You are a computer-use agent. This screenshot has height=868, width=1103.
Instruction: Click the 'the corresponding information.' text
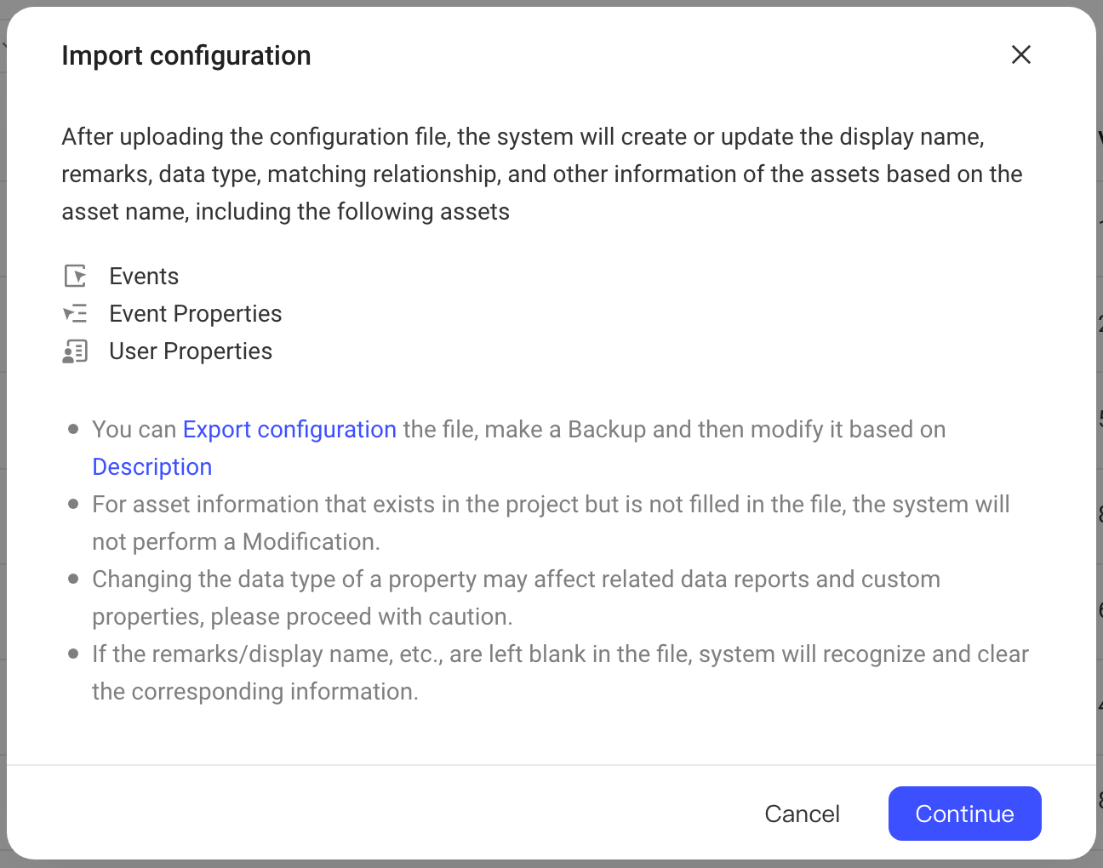[x=255, y=691]
